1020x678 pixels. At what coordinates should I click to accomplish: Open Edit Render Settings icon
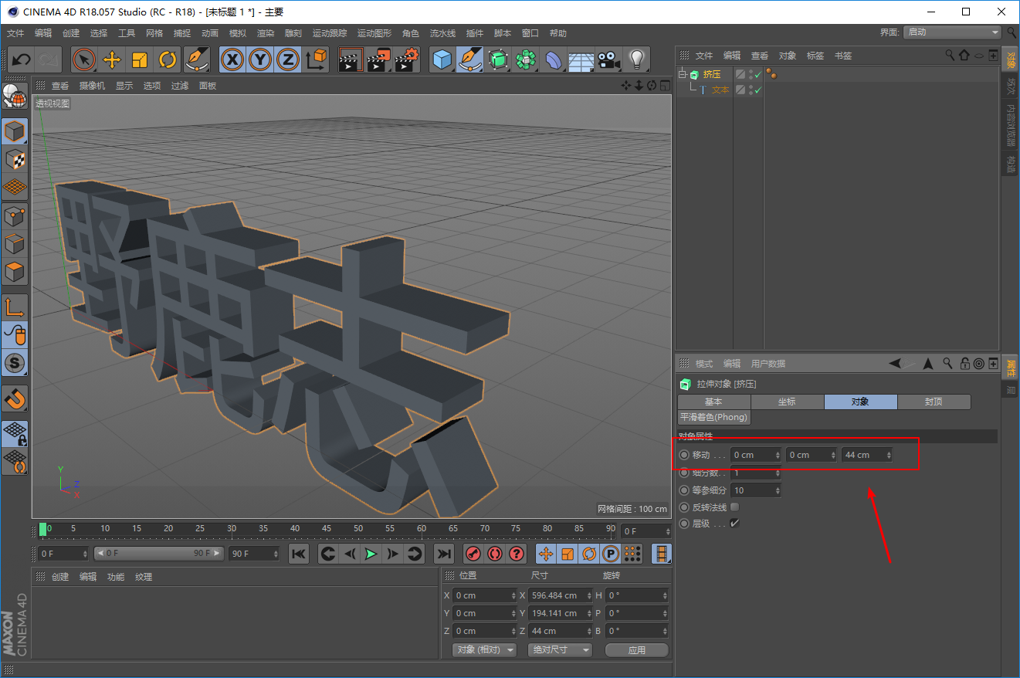tap(407, 59)
